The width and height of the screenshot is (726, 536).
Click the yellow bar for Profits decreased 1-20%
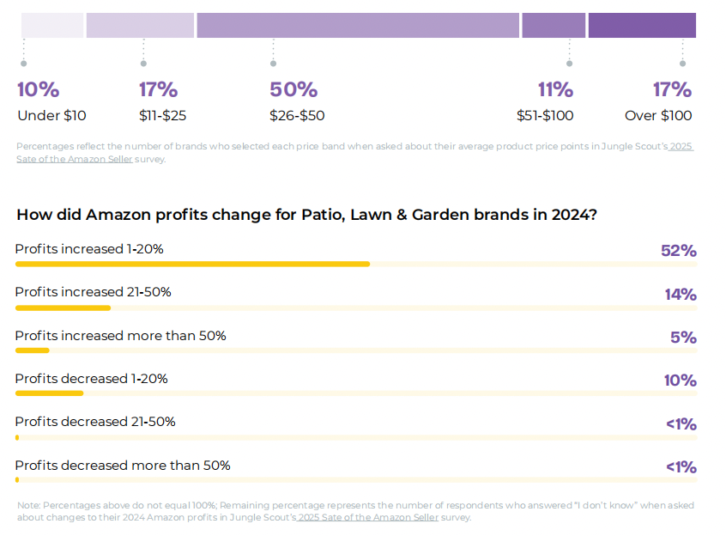coord(49,393)
